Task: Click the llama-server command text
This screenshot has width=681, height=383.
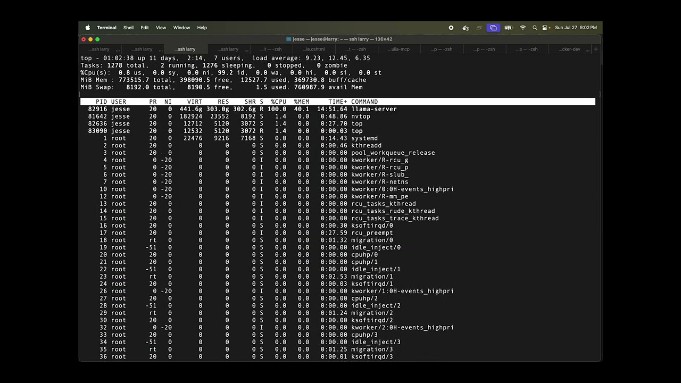Action: click(374, 109)
